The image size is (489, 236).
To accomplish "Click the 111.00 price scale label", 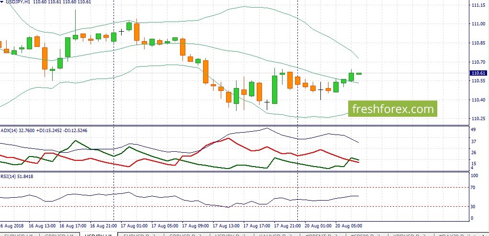I will pos(478,24).
